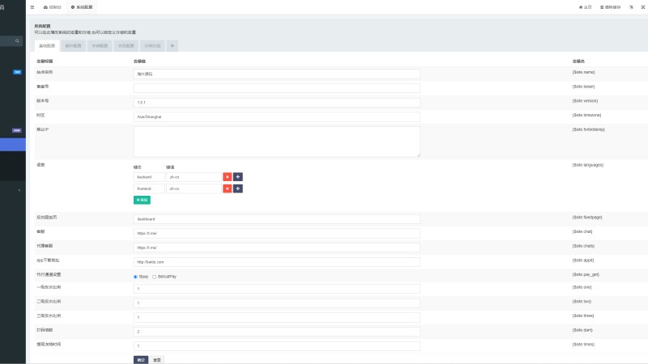The image size is (648, 364).
Task: Click the {$site.timezone} variable text
Action: (586, 115)
